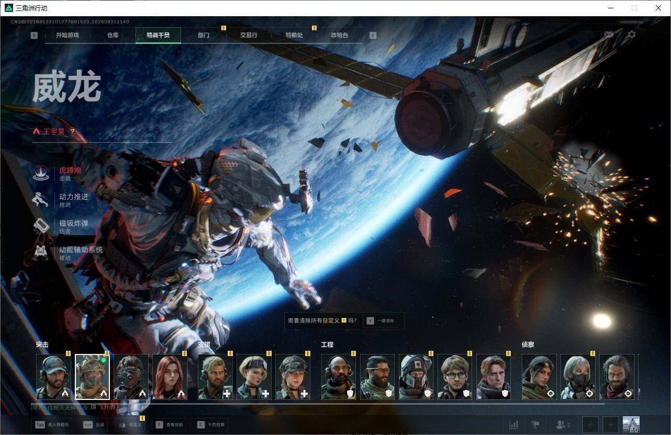The height and width of the screenshot is (435, 671).
Task: Click the operator real name 王宇昊
Action: pyautogui.click(x=54, y=132)
